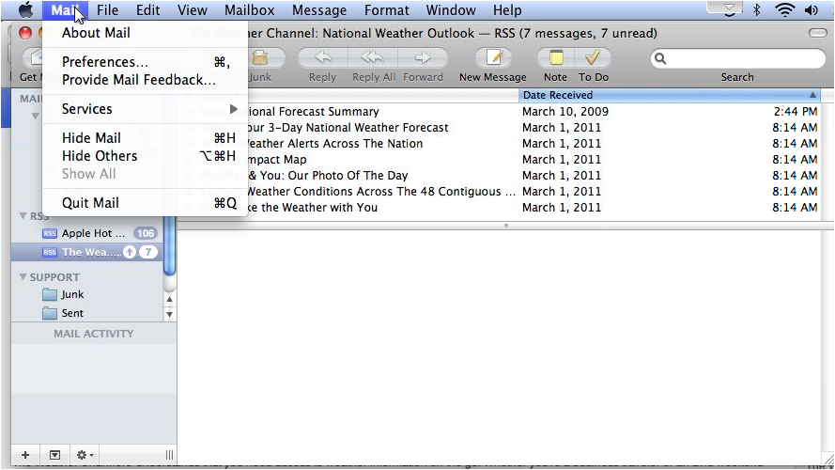
Task: Choose Preferences… from the Mail menu
Action: [104, 62]
